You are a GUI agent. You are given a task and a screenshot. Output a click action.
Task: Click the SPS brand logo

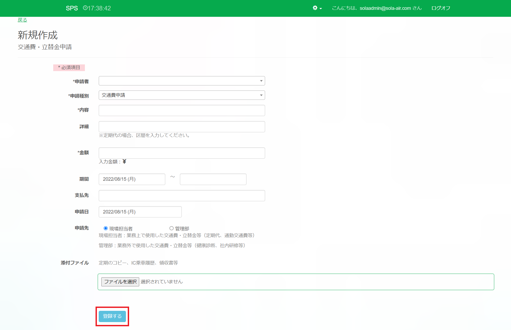pyautogui.click(x=72, y=8)
